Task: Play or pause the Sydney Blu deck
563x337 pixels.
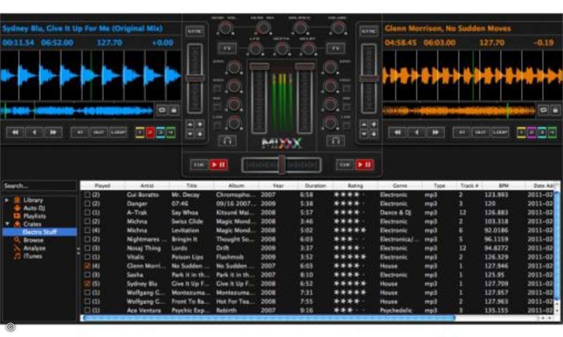Action: pyautogui.click(x=219, y=165)
